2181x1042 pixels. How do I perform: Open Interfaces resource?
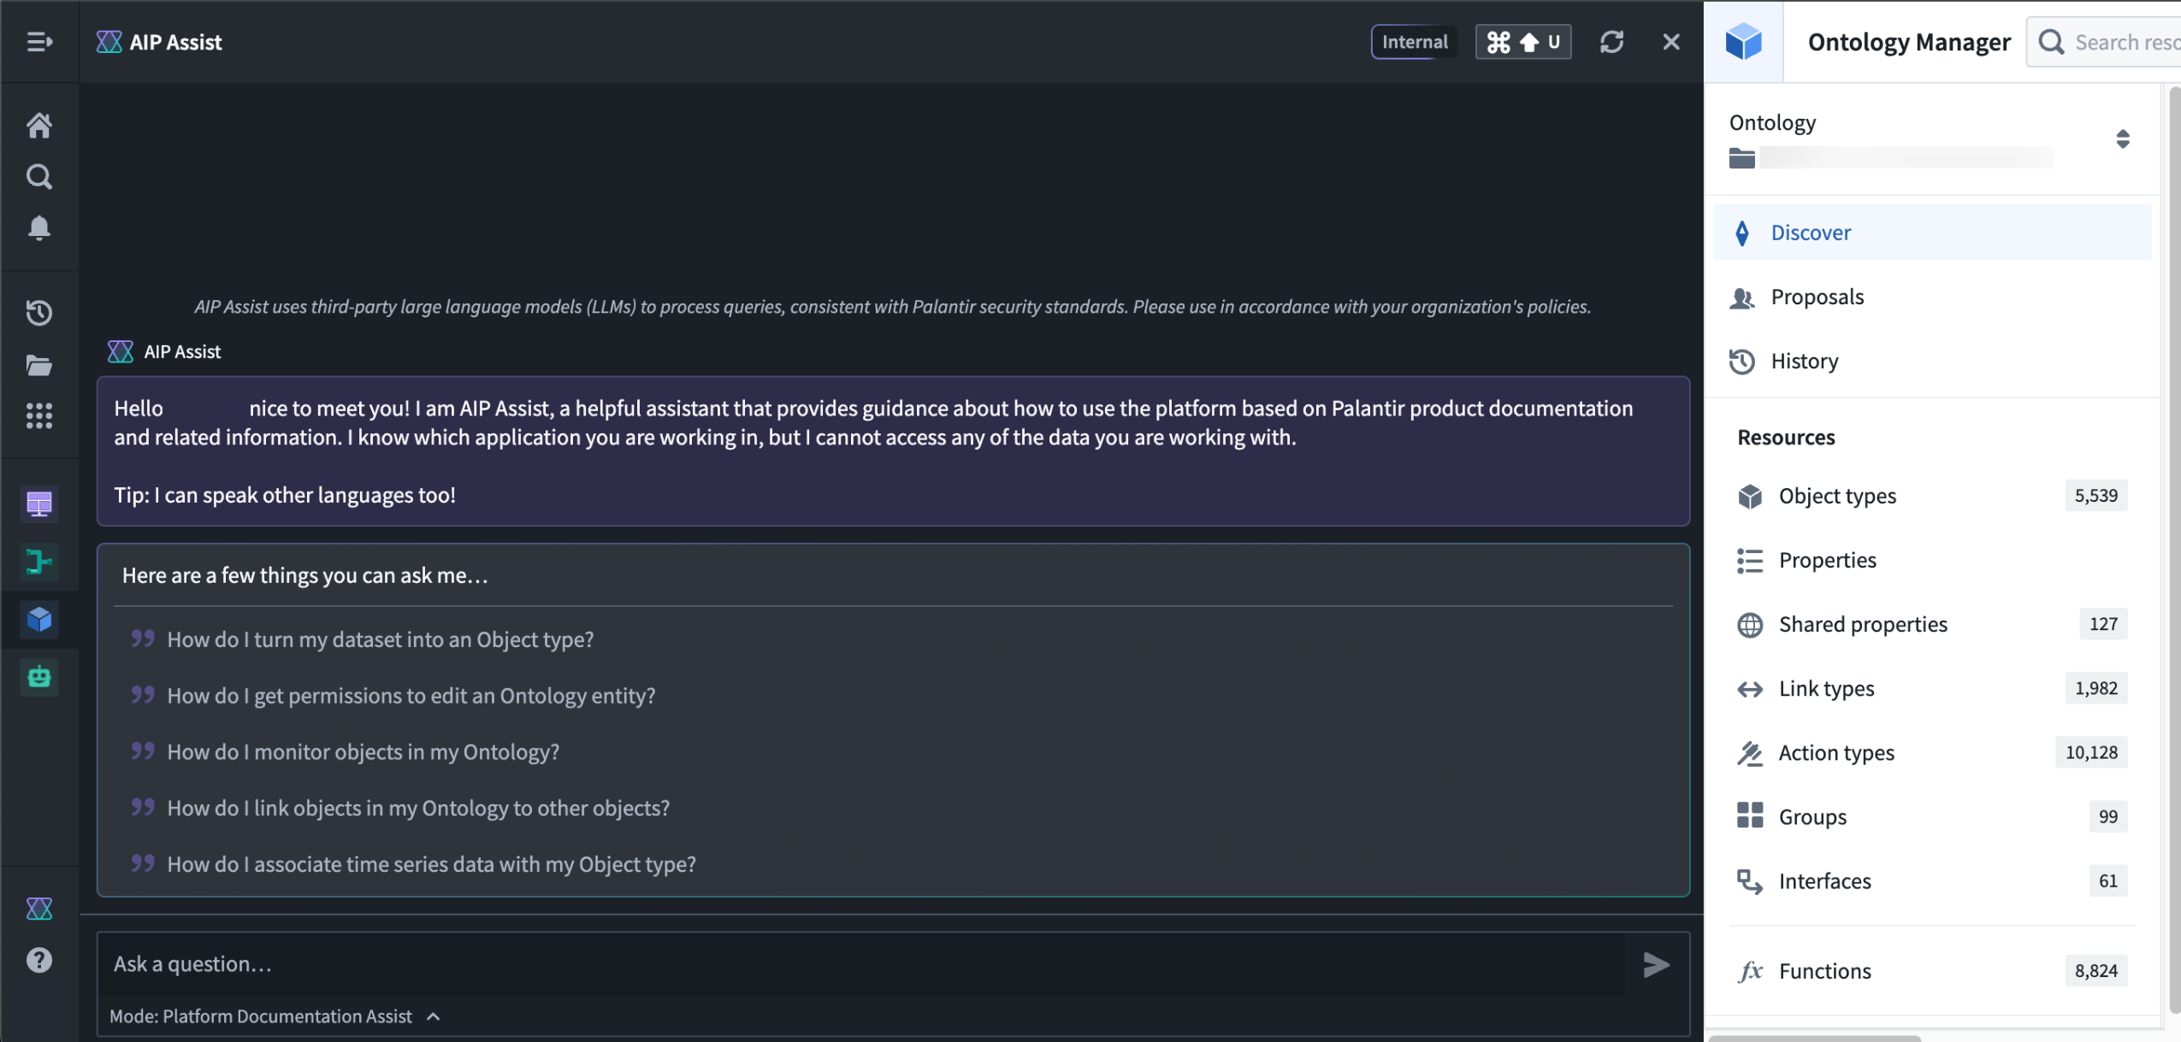point(1932,880)
